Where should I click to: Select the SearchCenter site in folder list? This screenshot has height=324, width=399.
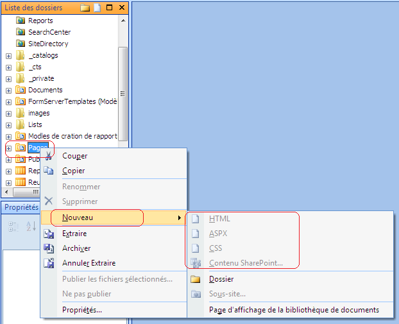49,32
